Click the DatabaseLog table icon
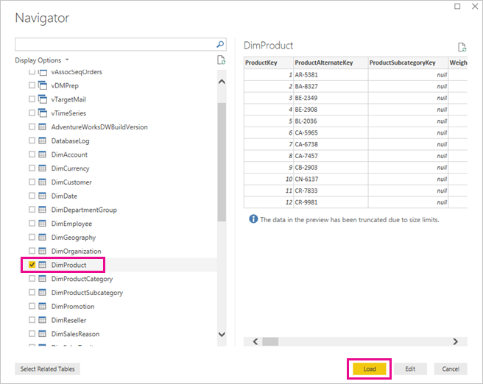Image resolution: width=483 pixels, height=384 pixels. (x=42, y=141)
